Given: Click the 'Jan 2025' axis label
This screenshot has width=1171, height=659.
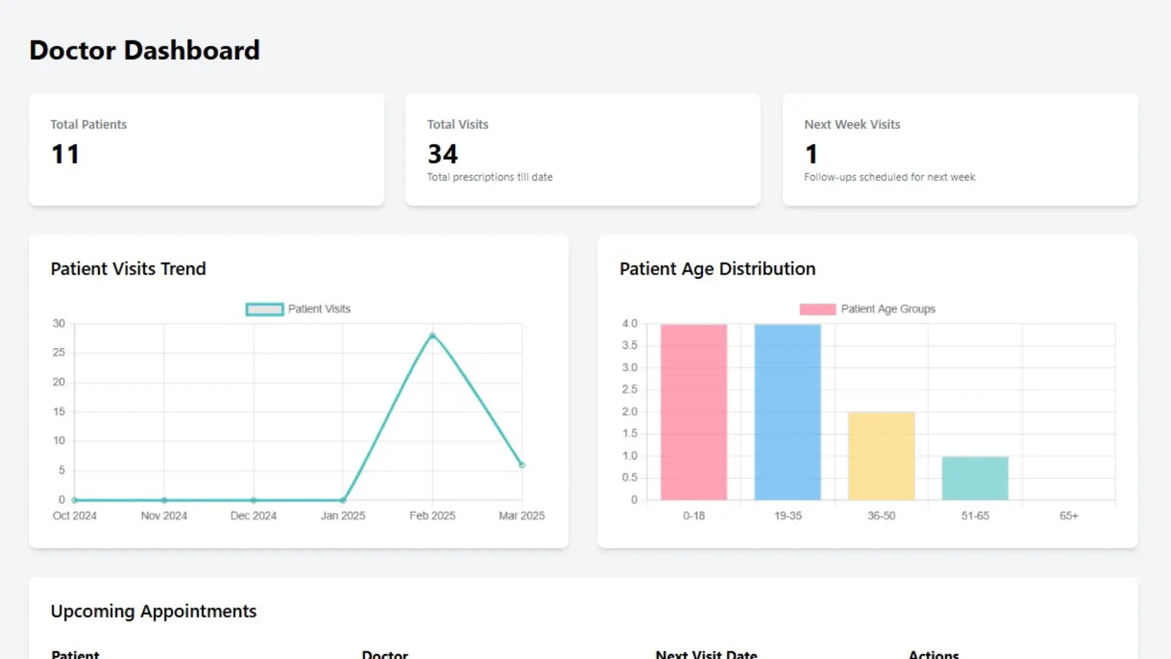Looking at the screenshot, I should click(x=343, y=516).
